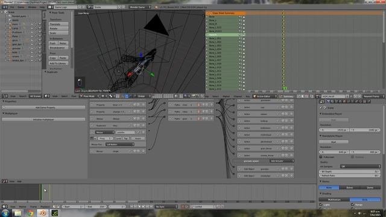This screenshot has width=386, height=217.
Task: Toggle the Invert option on mouse sensor
Action: click(x=138, y=138)
